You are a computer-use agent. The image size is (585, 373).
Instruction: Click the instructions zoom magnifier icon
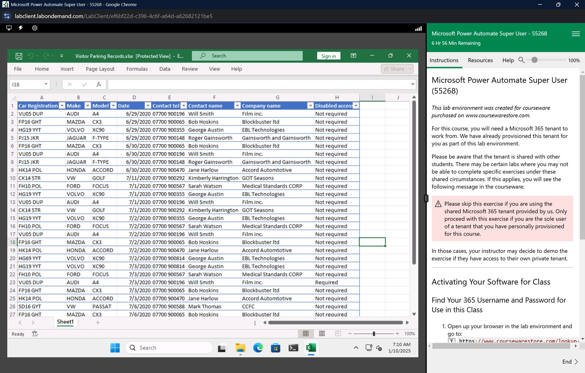coord(521,60)
